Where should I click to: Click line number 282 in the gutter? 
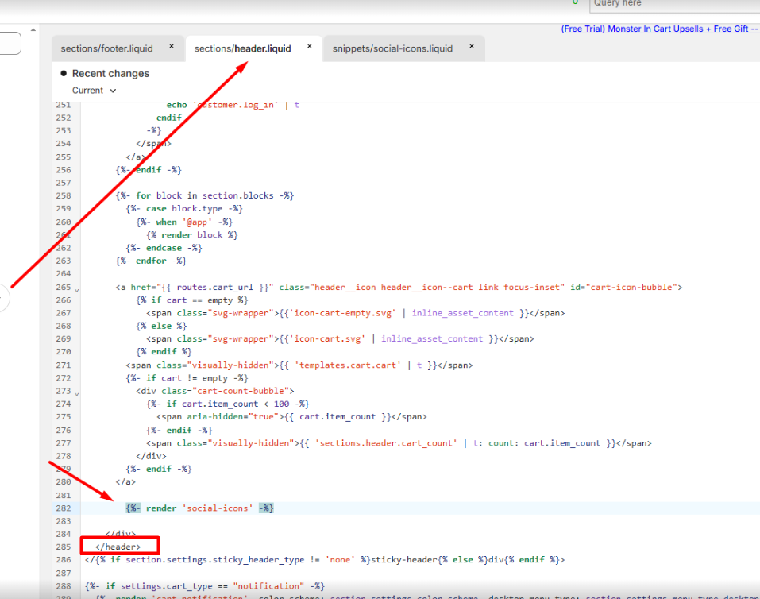click(x=64, y=508)
